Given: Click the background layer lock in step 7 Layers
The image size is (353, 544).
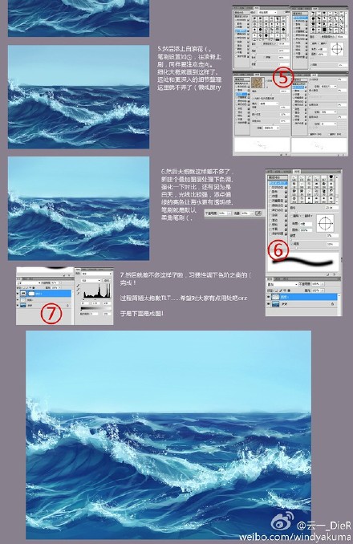Looking at the screenshot, I should pyautogui.click(x=67, y=306).
